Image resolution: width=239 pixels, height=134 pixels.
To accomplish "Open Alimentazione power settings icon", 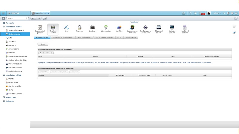I will pyautogui.click(x=106, y=28).
